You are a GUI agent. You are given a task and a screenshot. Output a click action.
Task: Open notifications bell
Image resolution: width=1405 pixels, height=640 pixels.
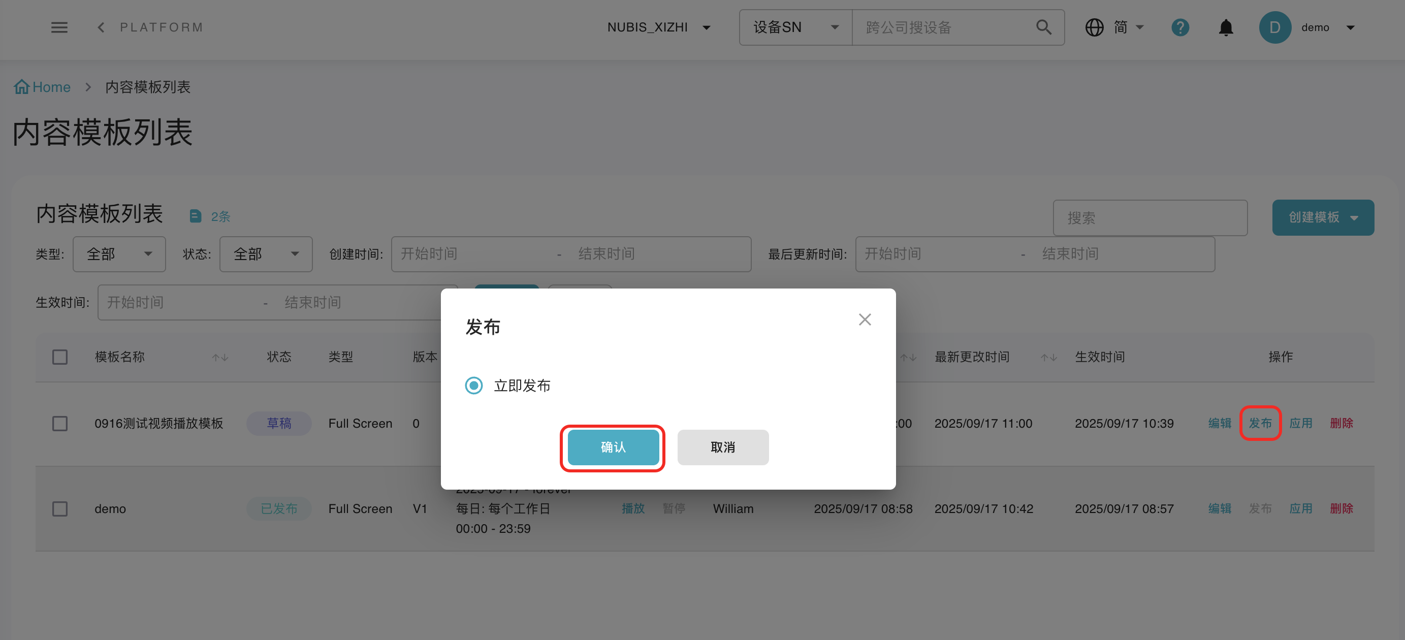pos(1226,27)
